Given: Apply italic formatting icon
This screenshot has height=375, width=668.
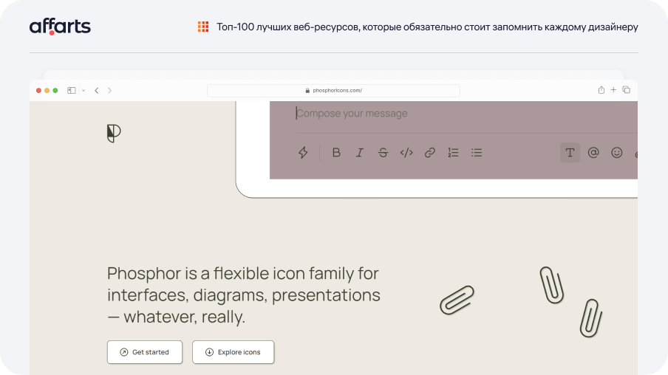Looking at the screenshot, I should (x=360, y=152).
